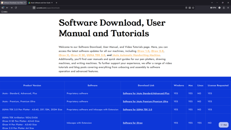The image size is (231, 130).
Task: Click the Download Link column header
Action: click(146, 85)
